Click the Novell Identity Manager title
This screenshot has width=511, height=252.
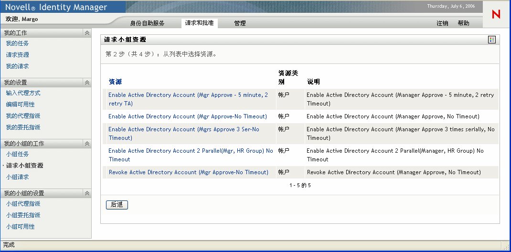coord(56,7)
